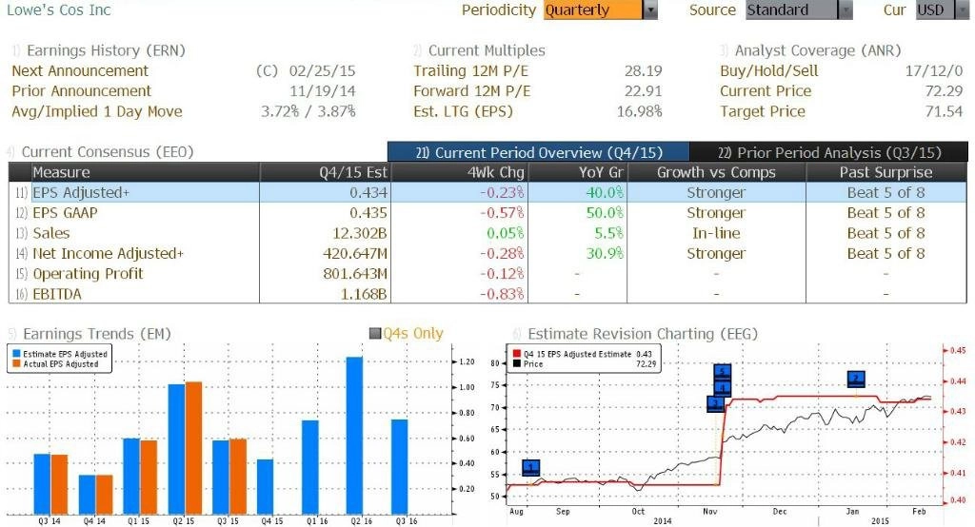Click the Q4 15 blue estimate bar
The width and height of the screenshot is (975, 527).
pyautogui.click(x=266, y=487)
